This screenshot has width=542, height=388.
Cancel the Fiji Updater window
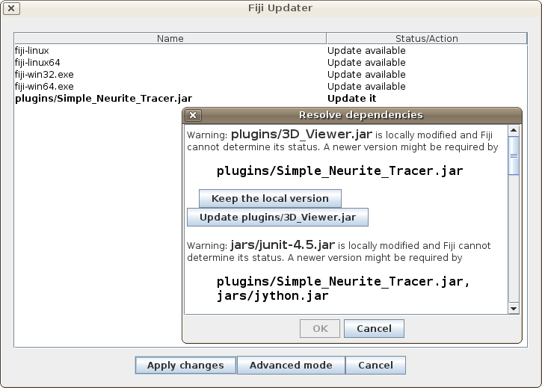[x=376, y=365]
